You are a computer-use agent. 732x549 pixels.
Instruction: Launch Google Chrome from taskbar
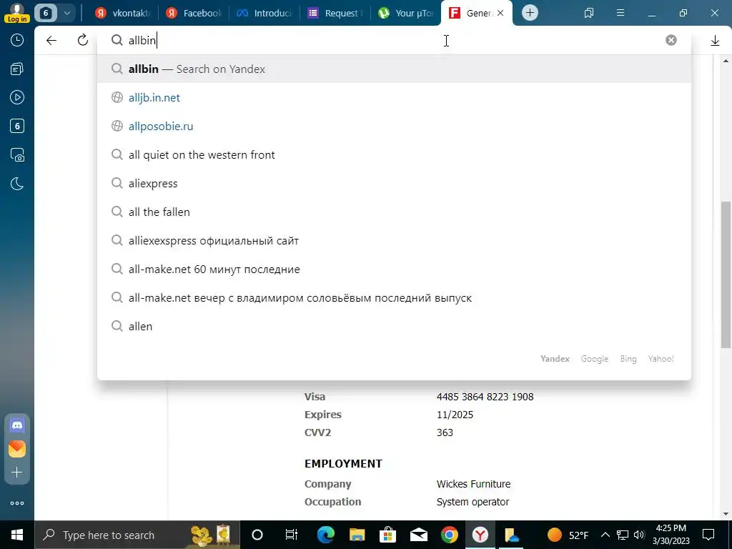point(449,535)
